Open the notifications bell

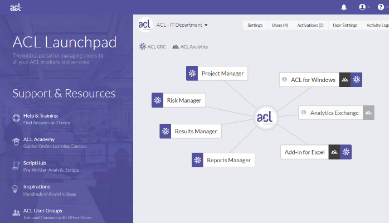(x=344, y=7)
